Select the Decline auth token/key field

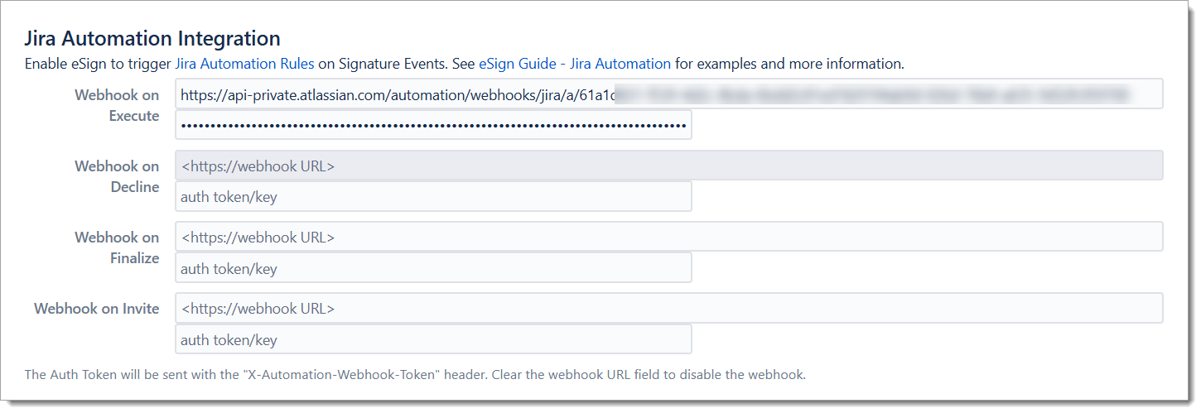point(433,197)
